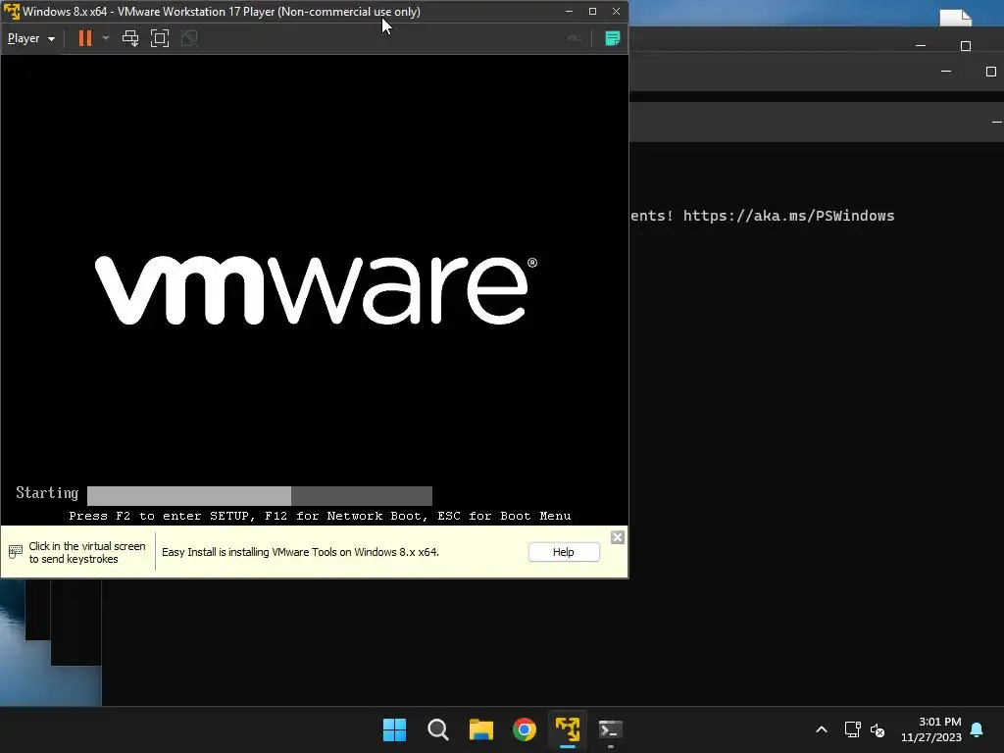The width and height of the screenshot is (1004, 753).
Task: Click the greyed-out back arrows toolbar icon
Action: [x=575, y=38]
